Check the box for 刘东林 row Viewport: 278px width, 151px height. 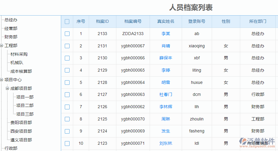67,144
